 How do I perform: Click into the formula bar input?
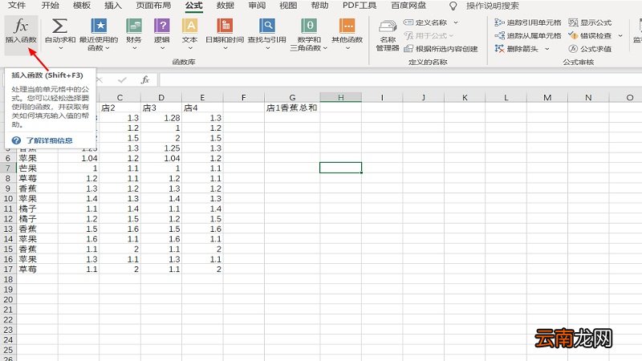click(400, 79)
